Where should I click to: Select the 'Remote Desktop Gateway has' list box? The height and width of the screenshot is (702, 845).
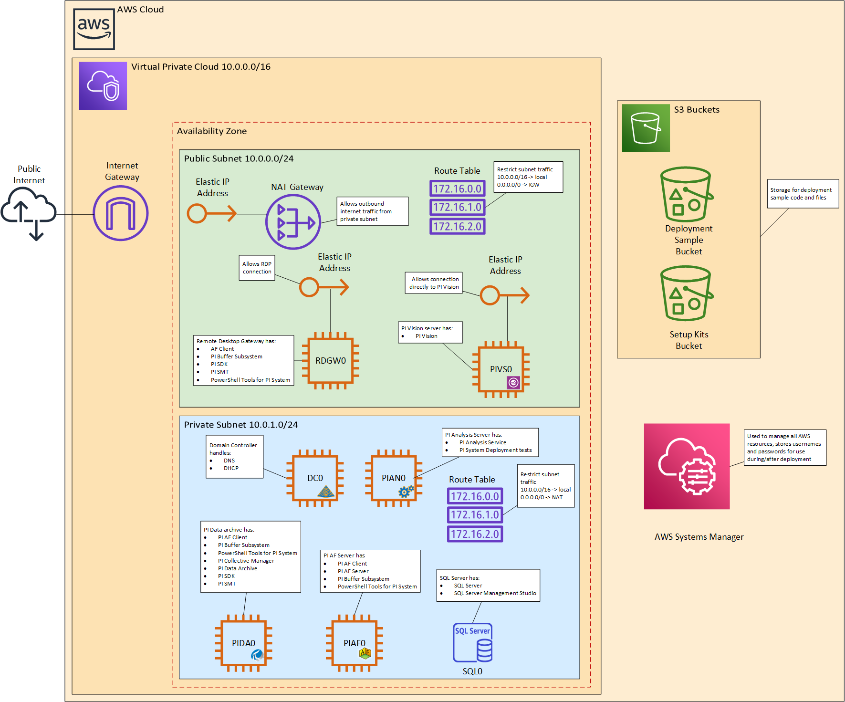point(243,360)
